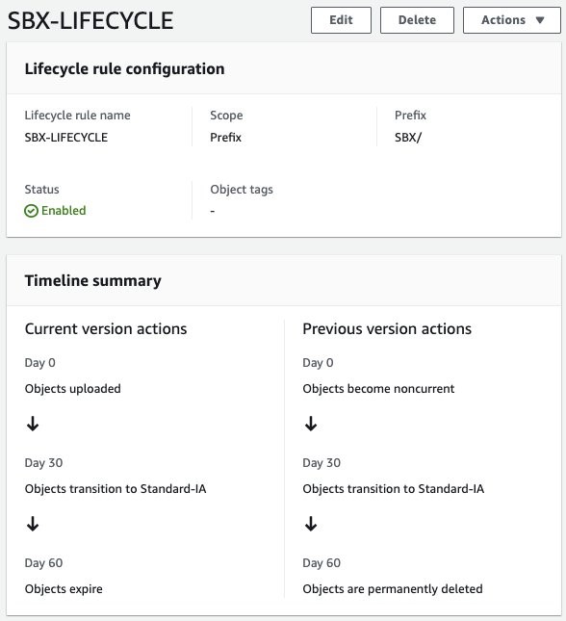Viewport: 566px width, 621px height.
Task: Click the SBX-LIFECYCLE page title
Action: [90, 20]
